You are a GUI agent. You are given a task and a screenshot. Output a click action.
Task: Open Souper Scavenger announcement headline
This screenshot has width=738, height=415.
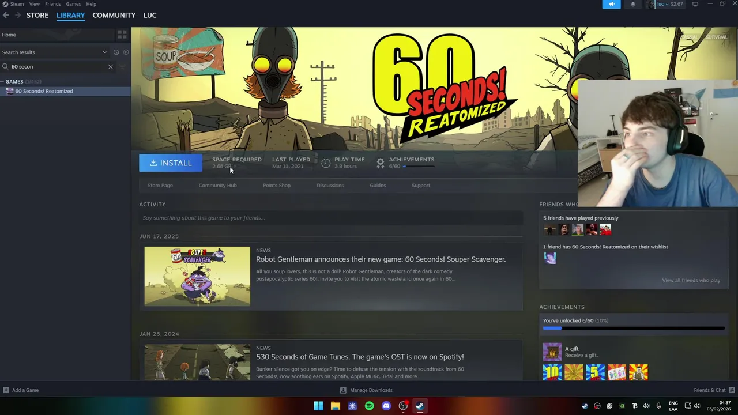[381, 259]
